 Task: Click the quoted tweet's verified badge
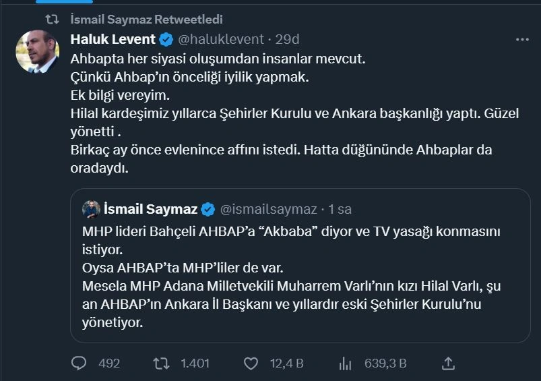(208, 209)
